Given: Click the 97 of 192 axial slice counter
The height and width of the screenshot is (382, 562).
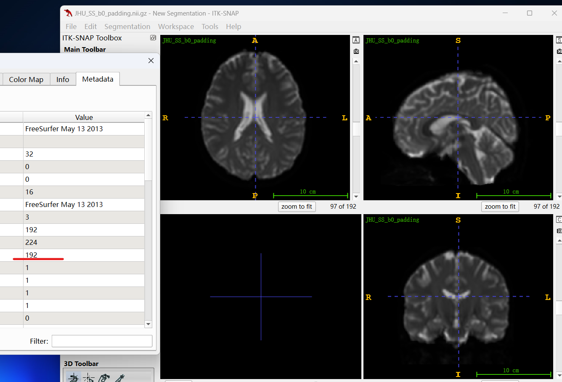Looking at the screenshot, I should tap(343, 207).
